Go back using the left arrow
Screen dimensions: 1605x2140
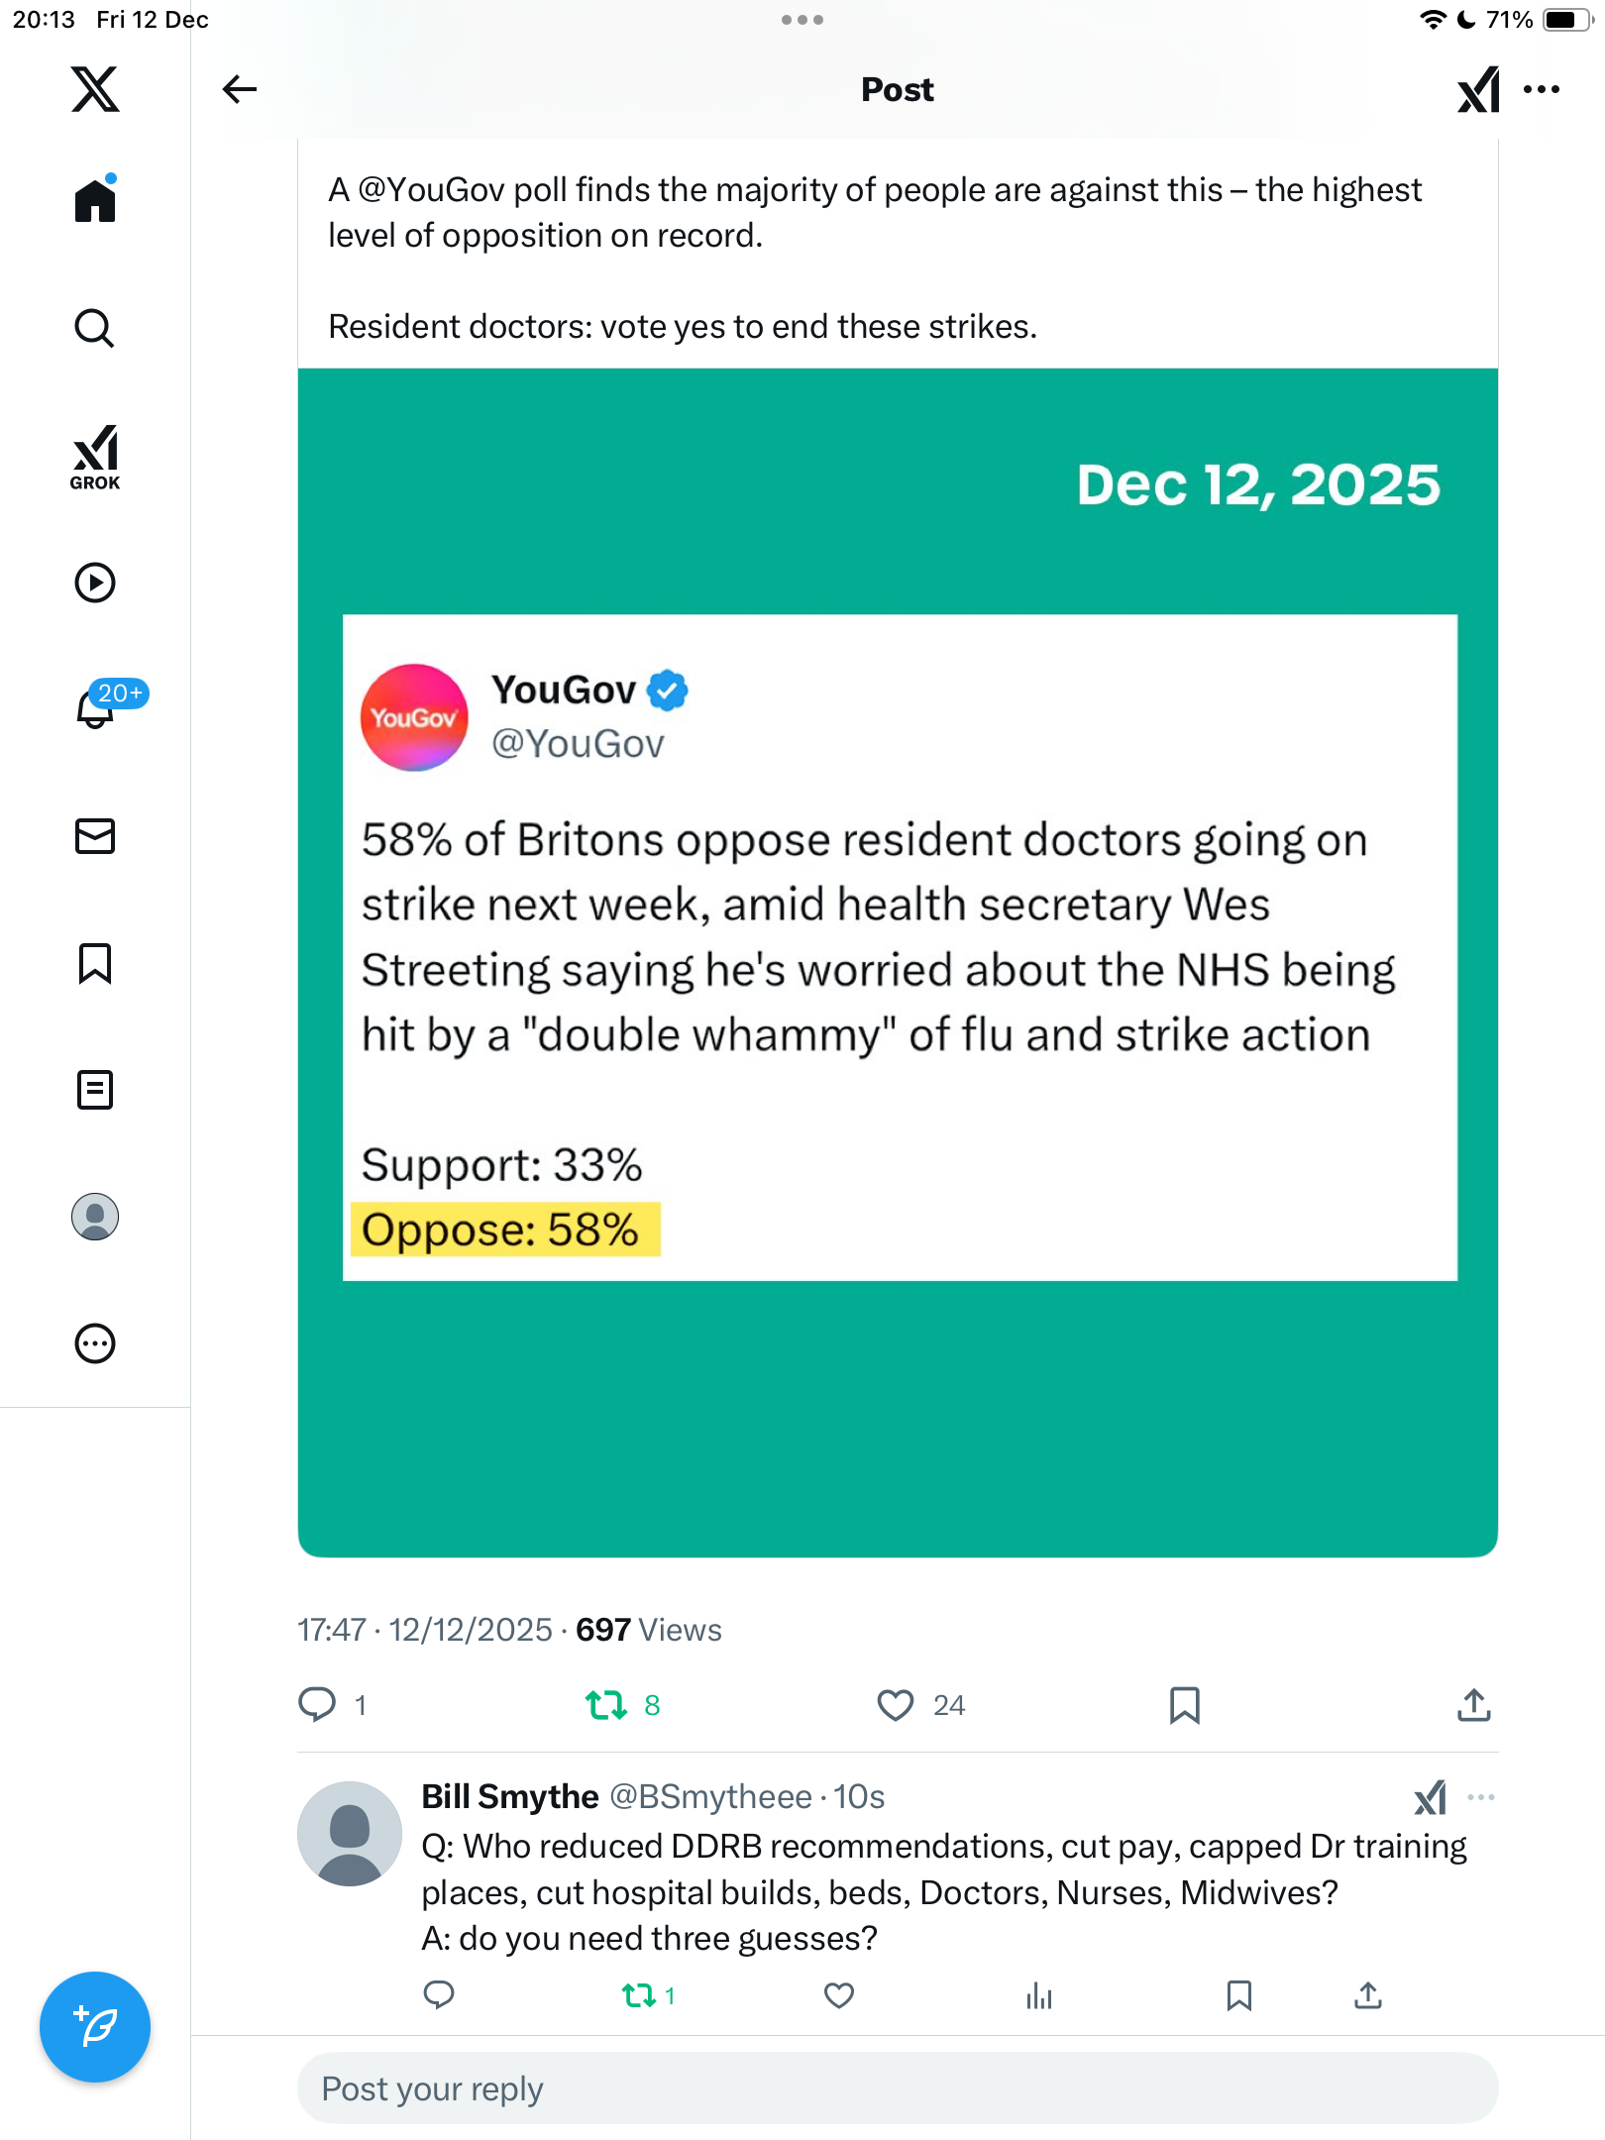point(239,89)
